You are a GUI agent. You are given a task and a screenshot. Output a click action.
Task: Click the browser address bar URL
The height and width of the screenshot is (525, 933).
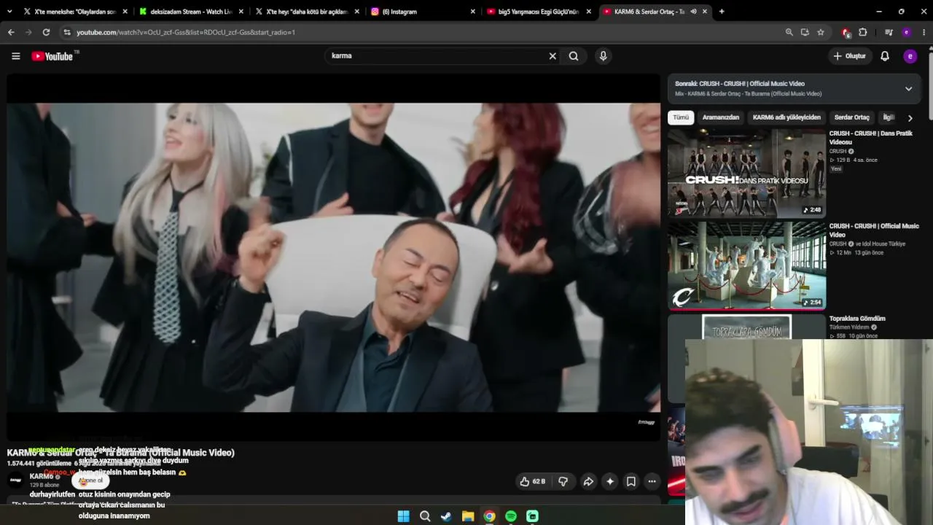[x=186, y=32]
